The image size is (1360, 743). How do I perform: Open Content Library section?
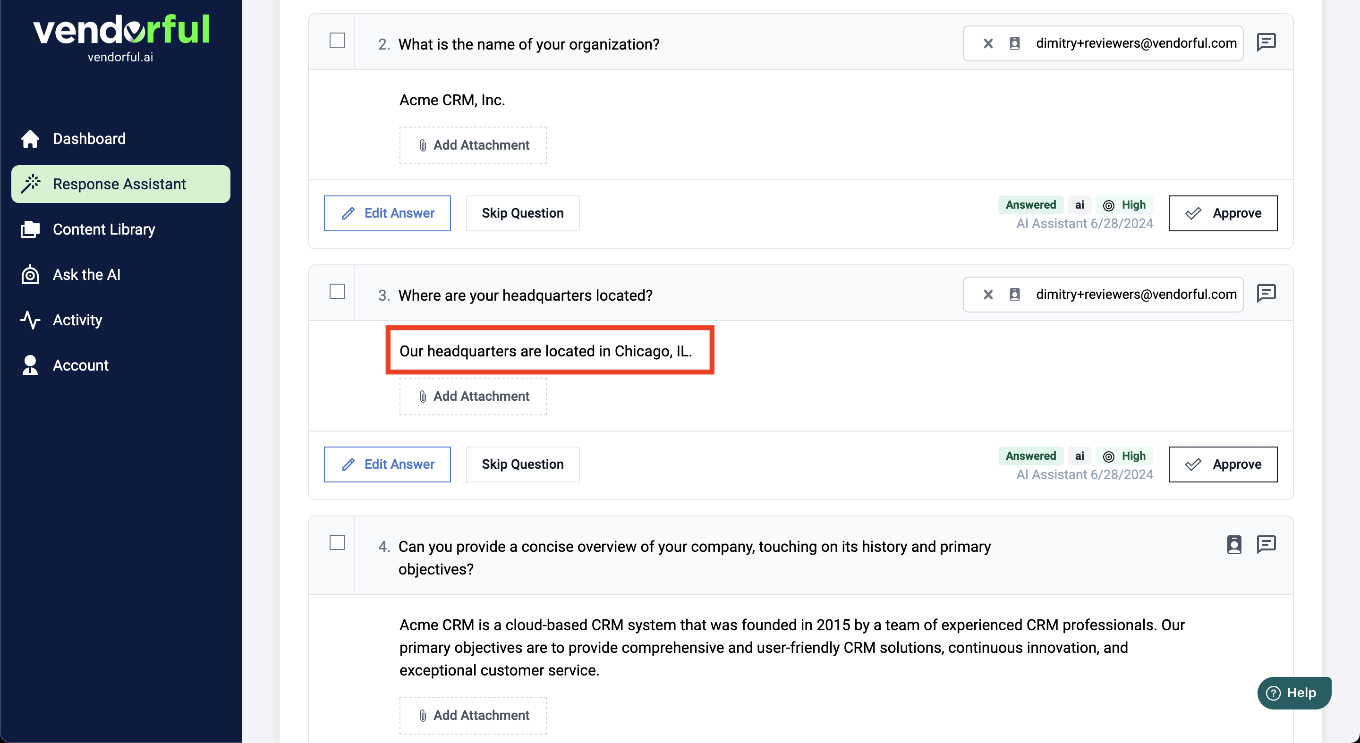tap(103, 229)
